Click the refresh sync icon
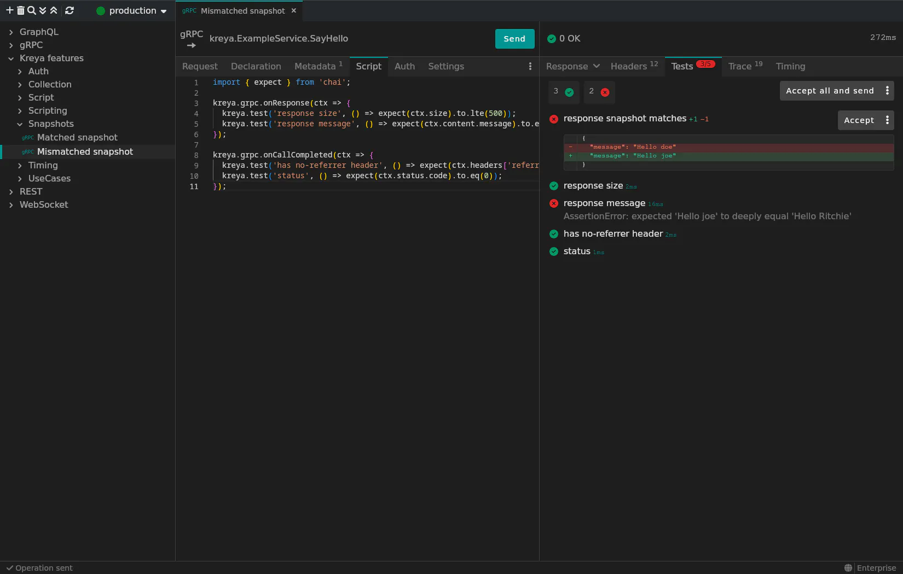 point(70,10)
